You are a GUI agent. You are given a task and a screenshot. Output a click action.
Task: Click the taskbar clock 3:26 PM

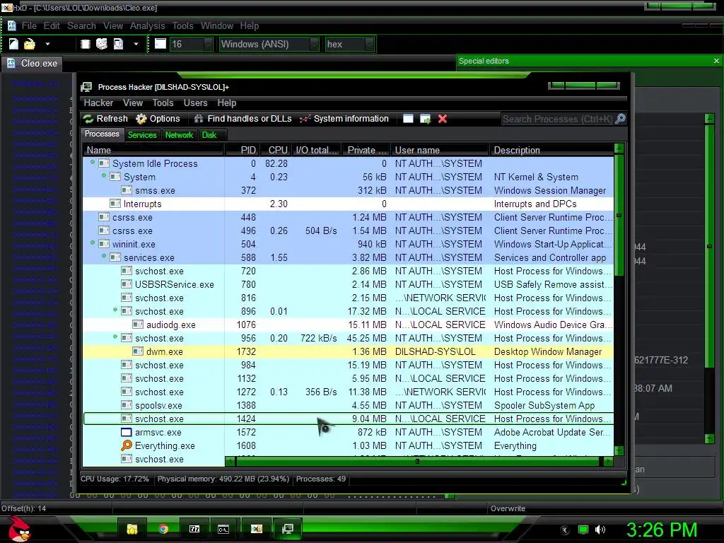pyautogui.click(x=662, y=530)
